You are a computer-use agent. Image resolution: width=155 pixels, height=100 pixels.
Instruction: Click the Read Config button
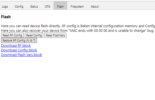click(x=34, y=35)
